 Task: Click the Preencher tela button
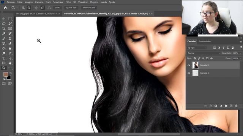tap(89, 8)
